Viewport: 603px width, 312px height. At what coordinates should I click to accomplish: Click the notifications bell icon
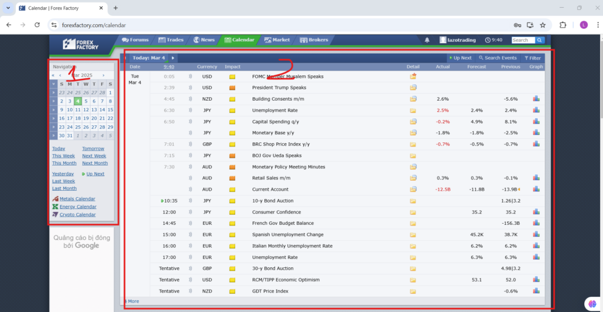(x=427, y=40)
